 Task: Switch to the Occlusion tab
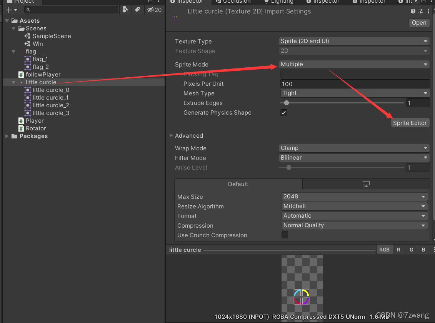point(233,2)
